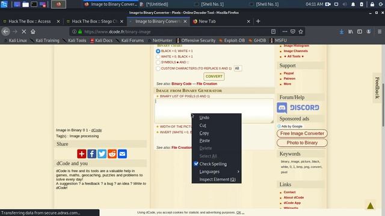
Task: Open the Library icon in toolbar
Action: [x=351, y=32]
